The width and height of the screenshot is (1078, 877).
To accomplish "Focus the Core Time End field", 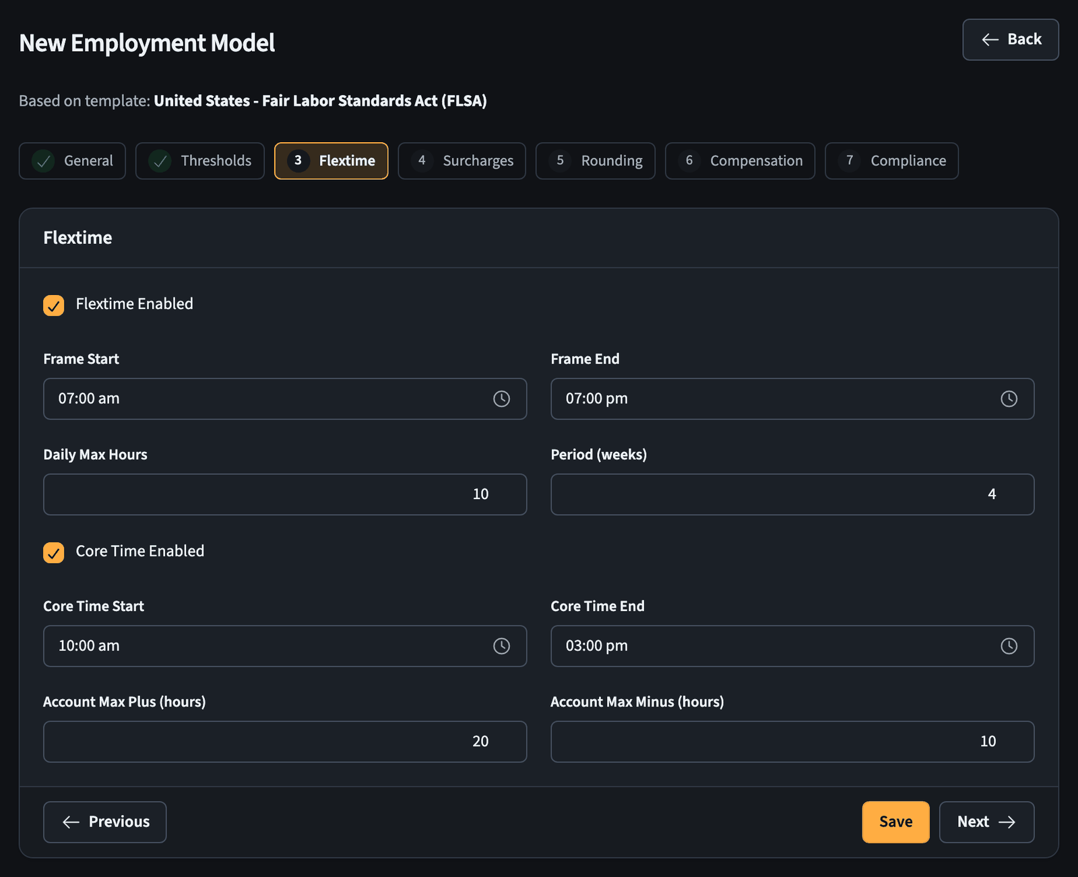I will 792,646.
